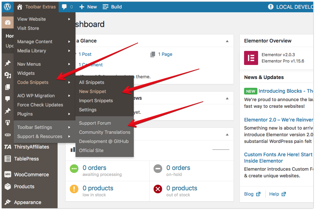The height and width of the screenshot is (210, 315).
Task: Expand the Nav Menus submenu arrow
Action: click(69, 64)
